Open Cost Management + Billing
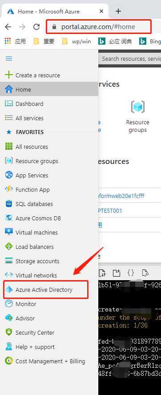The height and width of the screenshot is (395, 161). click(50, 361)
